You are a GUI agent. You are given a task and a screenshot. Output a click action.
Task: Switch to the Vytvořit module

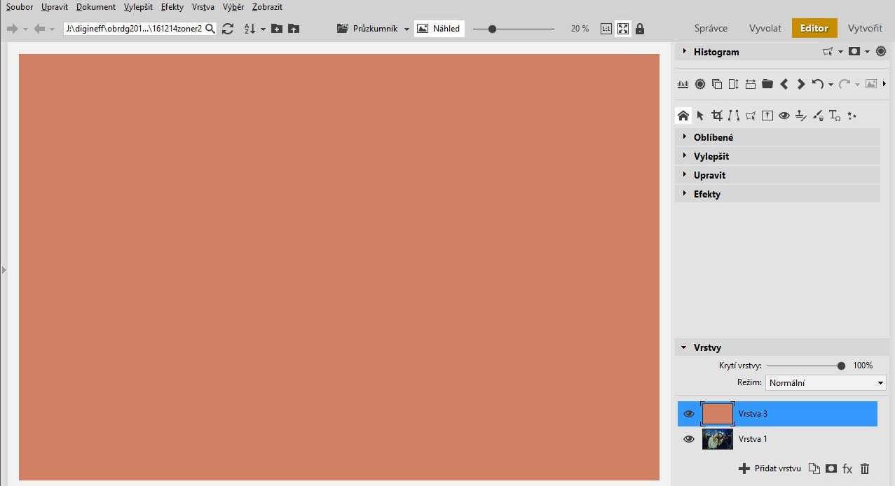[865, 28]
